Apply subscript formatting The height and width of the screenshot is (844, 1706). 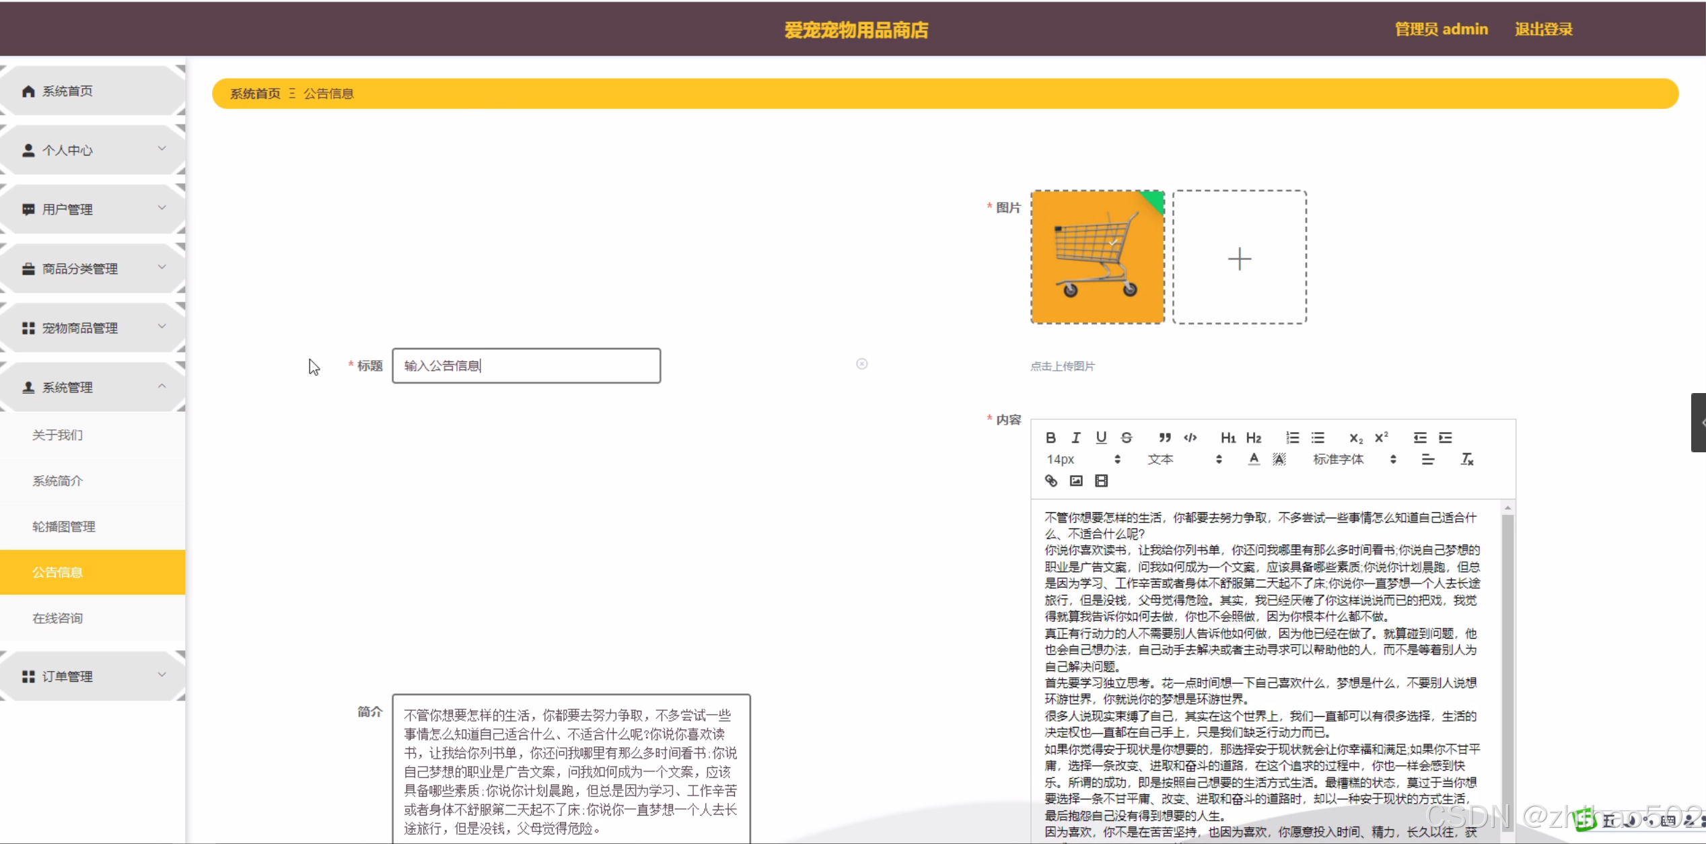tap(1356, 437)
